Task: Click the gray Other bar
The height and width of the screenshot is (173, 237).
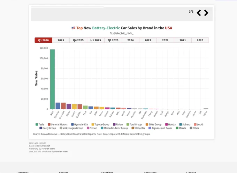Action: 206,109
